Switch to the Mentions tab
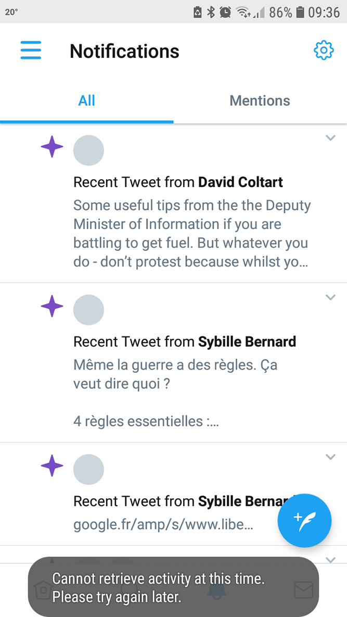This screenshot has height=617, width=347. [x=260, y=100]
